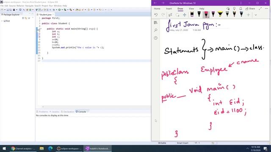Select the yellow highlighter in OneNote

coord(220,14)
